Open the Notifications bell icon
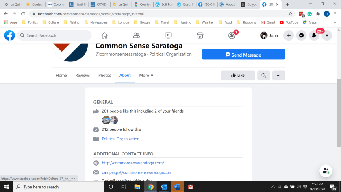341x192 pixels. point(314,35)
